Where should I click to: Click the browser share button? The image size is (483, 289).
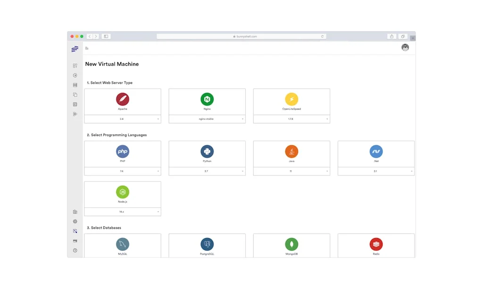pyautogui.click(x=391, y=36)
